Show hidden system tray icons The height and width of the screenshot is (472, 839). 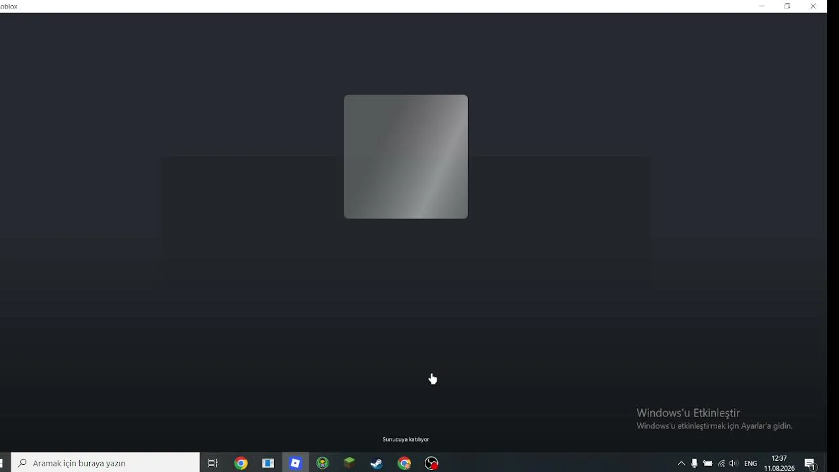pos(681,463)
